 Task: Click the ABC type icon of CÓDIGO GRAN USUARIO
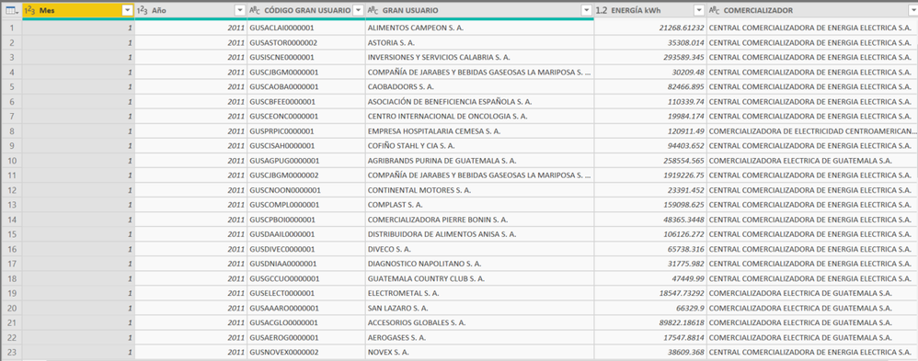click(x=255, y=10)
